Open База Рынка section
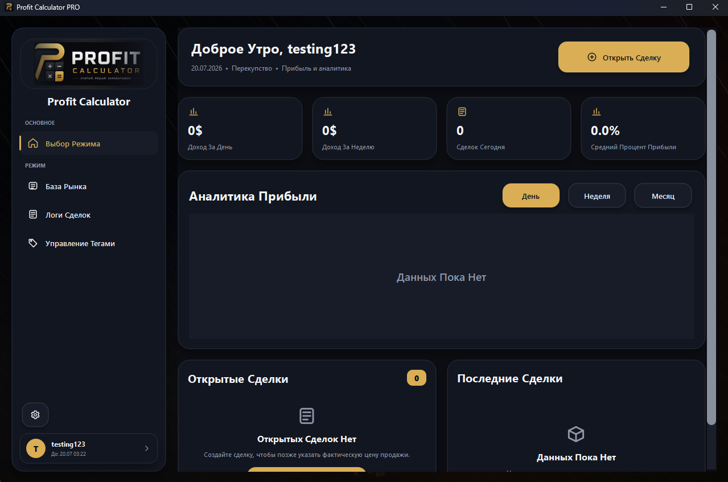Screen dimensions: 728x482 89,186
